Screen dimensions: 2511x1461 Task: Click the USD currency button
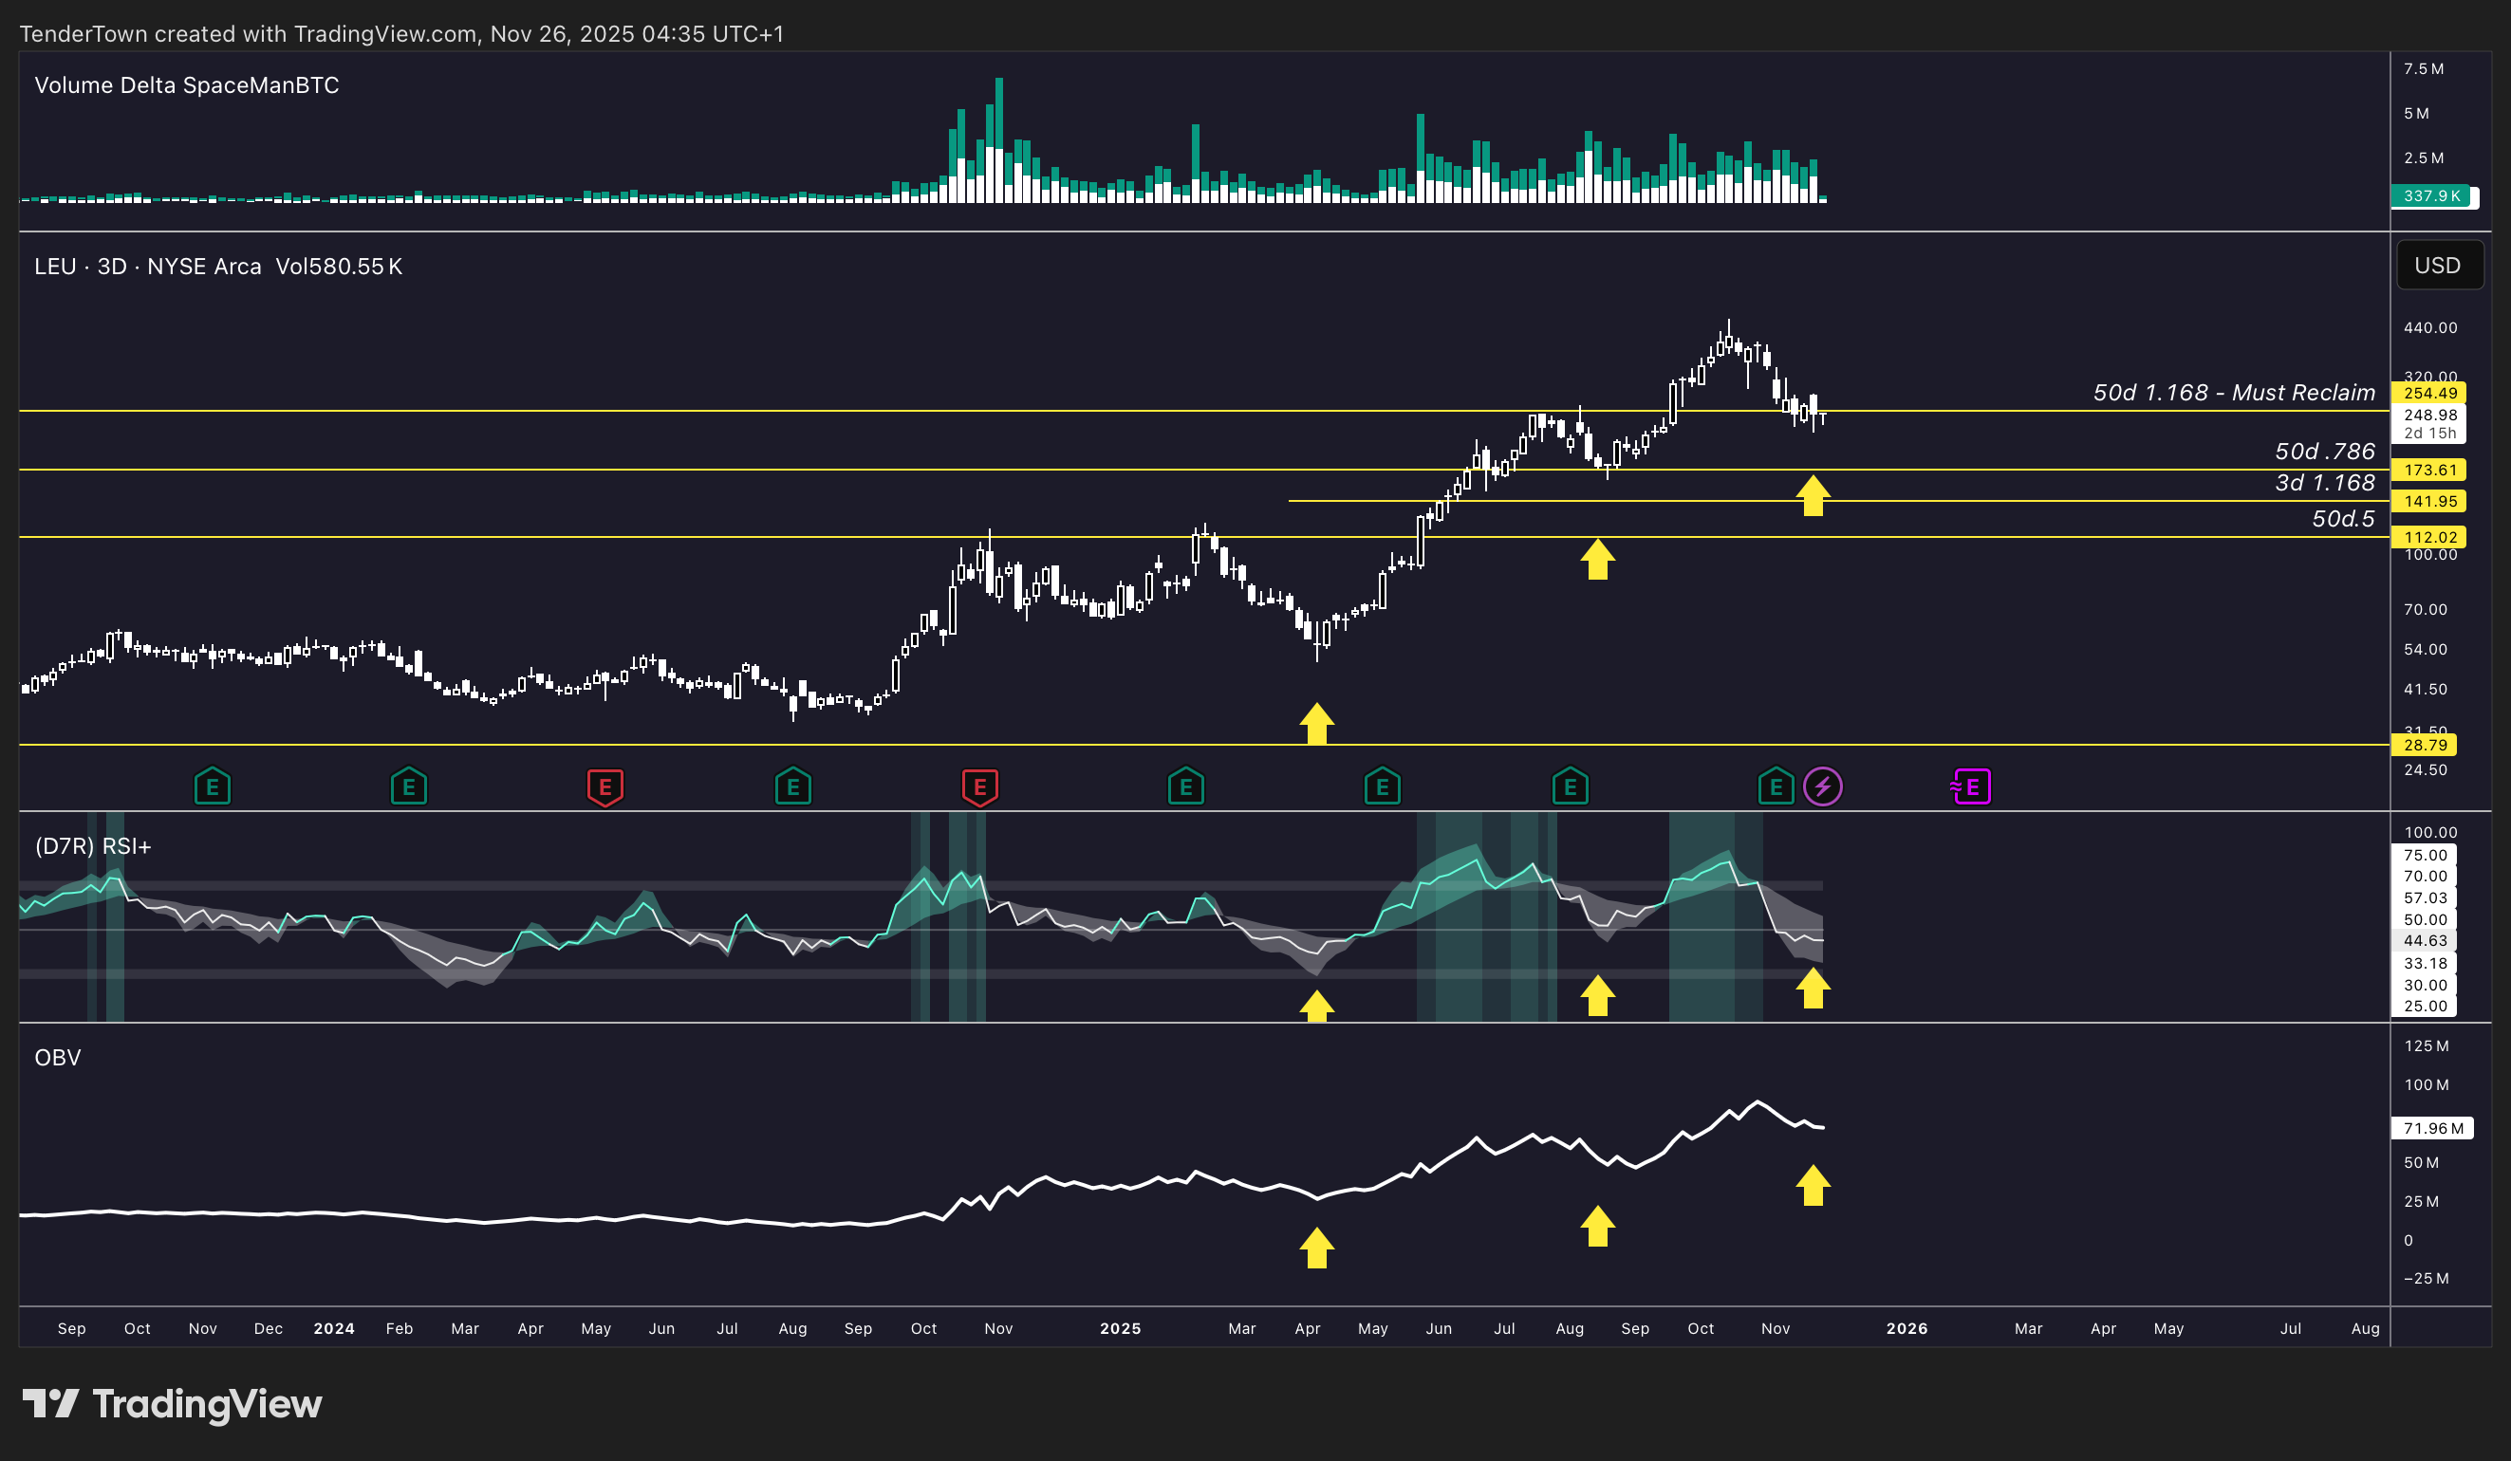[x=2438, y=266]
